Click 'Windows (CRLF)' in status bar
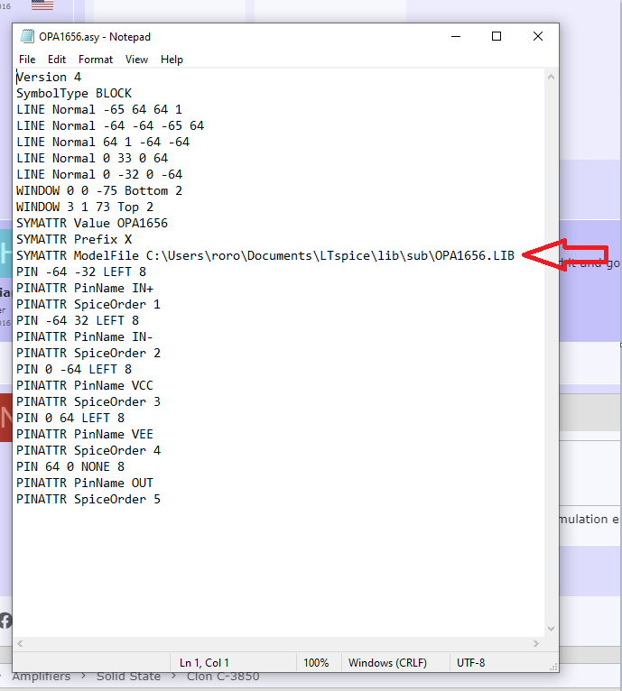 (387, 663)
